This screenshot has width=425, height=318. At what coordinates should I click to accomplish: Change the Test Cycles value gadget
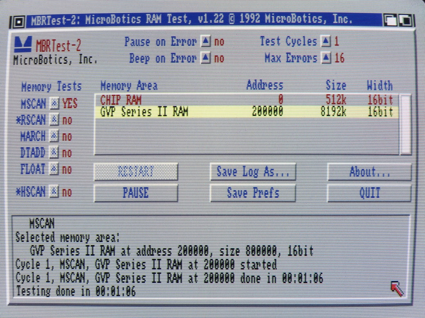point(326,41)
